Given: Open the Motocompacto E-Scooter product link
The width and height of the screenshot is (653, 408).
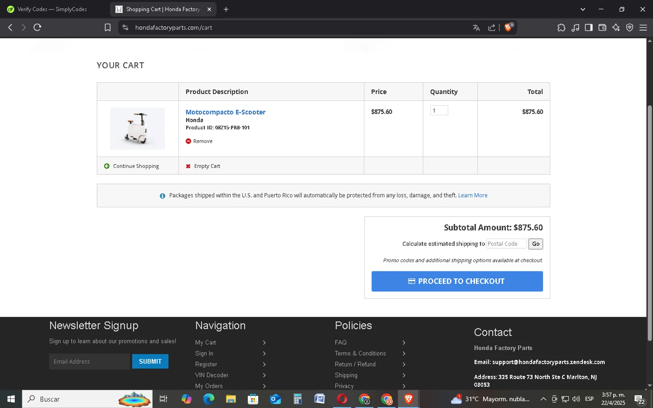Looking at the screenshot, I should [x=226, y=112].
